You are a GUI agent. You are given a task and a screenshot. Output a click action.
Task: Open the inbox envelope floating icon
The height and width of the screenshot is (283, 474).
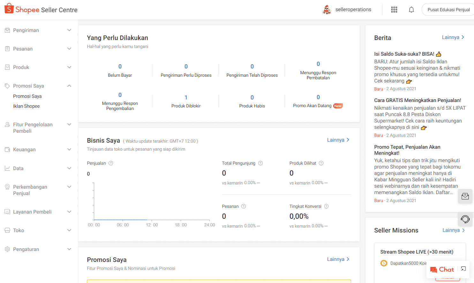465,196
